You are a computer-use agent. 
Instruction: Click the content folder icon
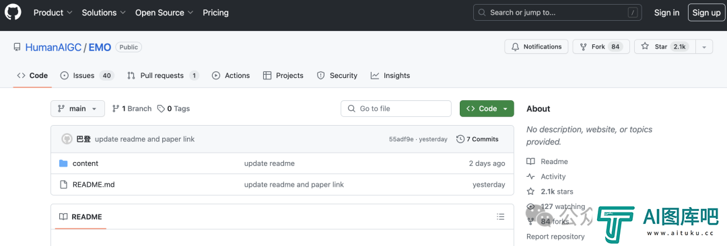[x=63, y=163]
